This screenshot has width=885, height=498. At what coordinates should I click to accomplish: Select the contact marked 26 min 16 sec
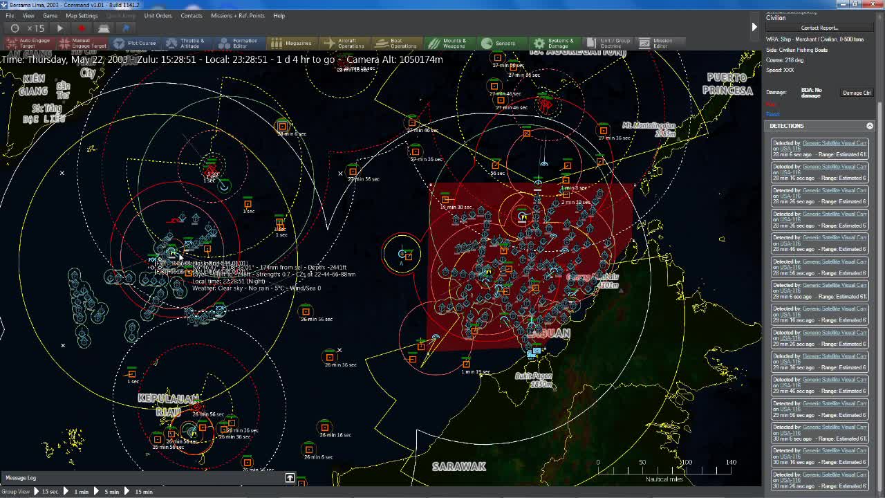point(324,427)
